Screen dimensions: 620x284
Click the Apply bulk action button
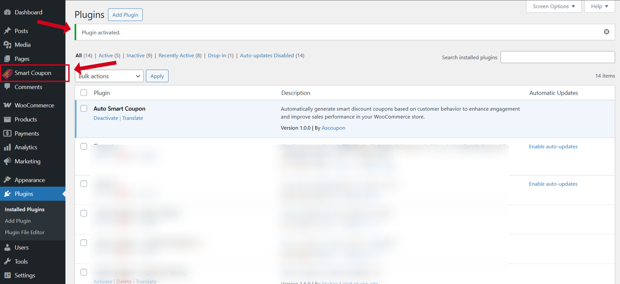(x=157, y=76)
